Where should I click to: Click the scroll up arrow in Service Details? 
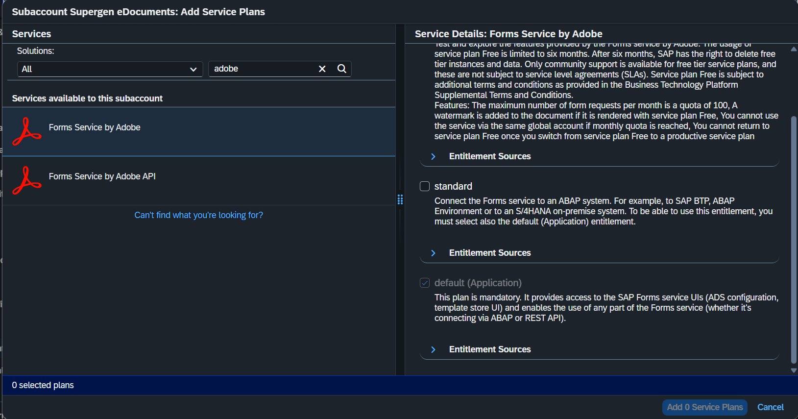click(794, 49)
